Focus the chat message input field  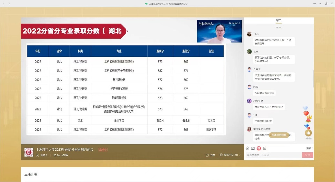click(x=273, y=155)
